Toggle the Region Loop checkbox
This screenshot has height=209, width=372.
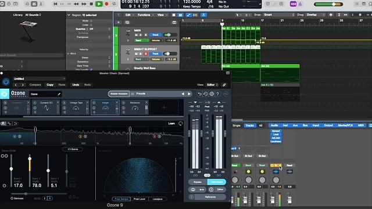tap(91, 25)
